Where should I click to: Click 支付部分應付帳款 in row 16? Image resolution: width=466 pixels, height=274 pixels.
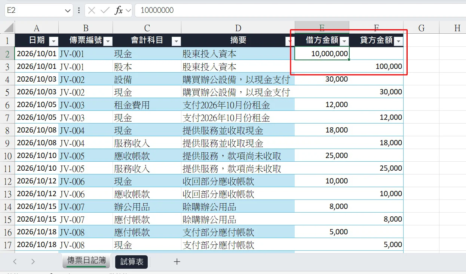pyautogui.click(x=238, y=232)
